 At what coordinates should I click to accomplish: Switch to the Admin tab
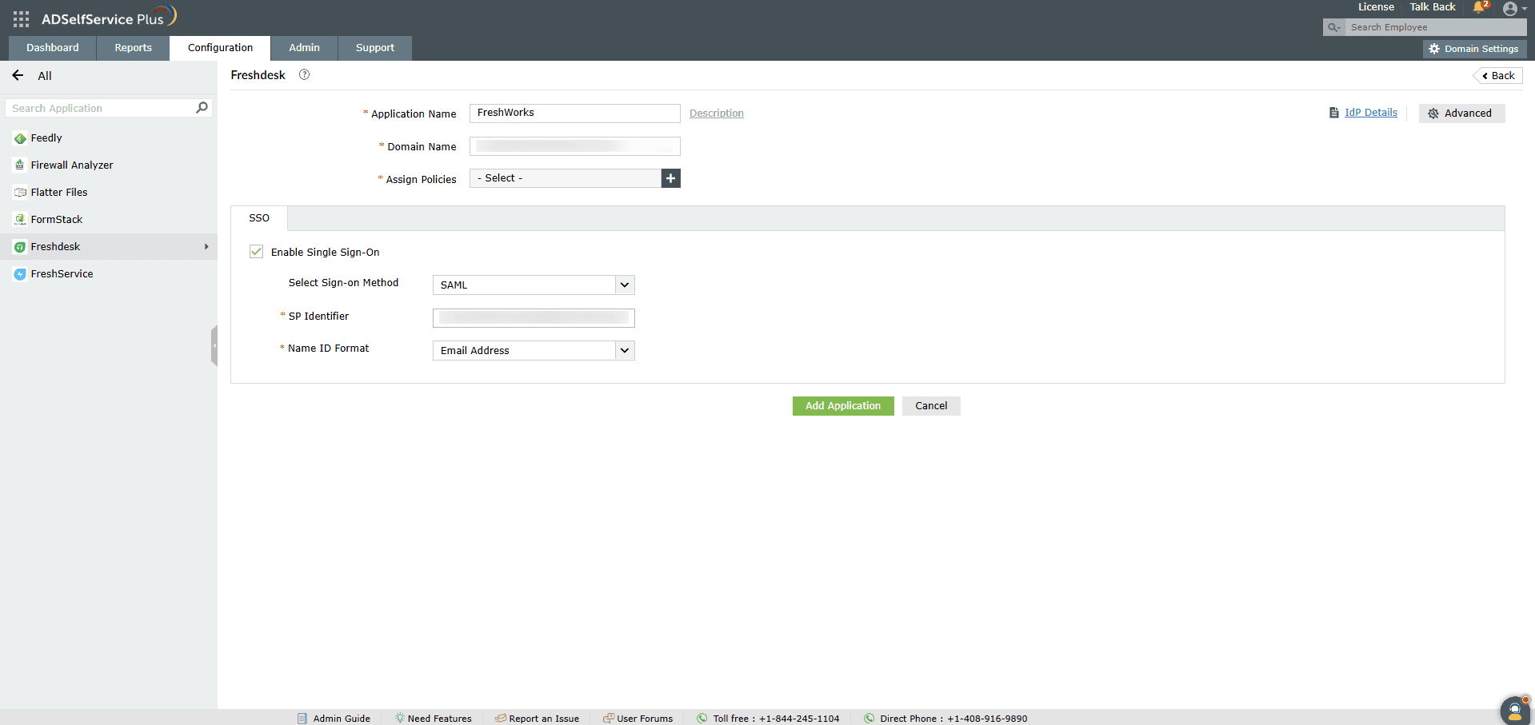pyautogui.click(x=304, y=47)
